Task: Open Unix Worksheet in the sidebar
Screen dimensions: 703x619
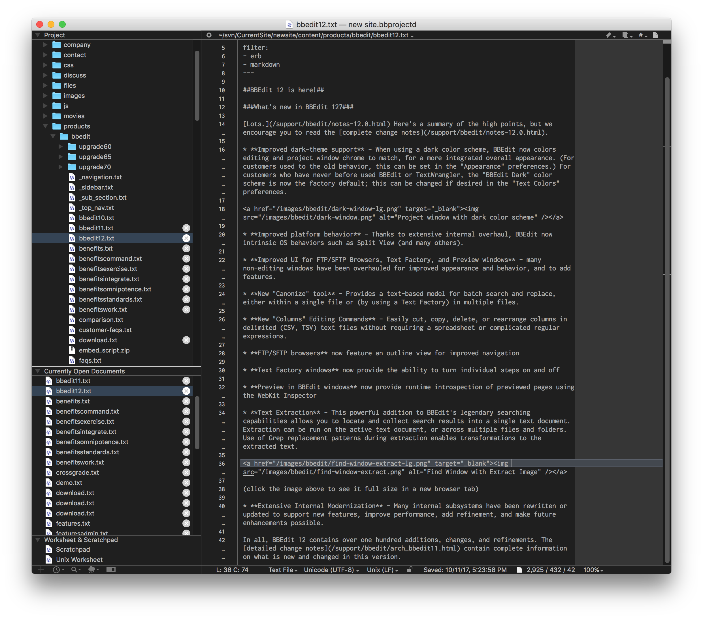Action: [79, 560]
